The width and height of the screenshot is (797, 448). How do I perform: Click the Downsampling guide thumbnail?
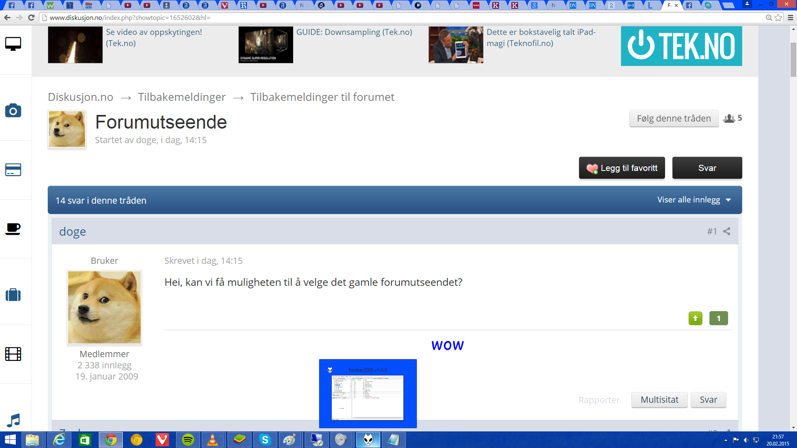tap(266, 45)
